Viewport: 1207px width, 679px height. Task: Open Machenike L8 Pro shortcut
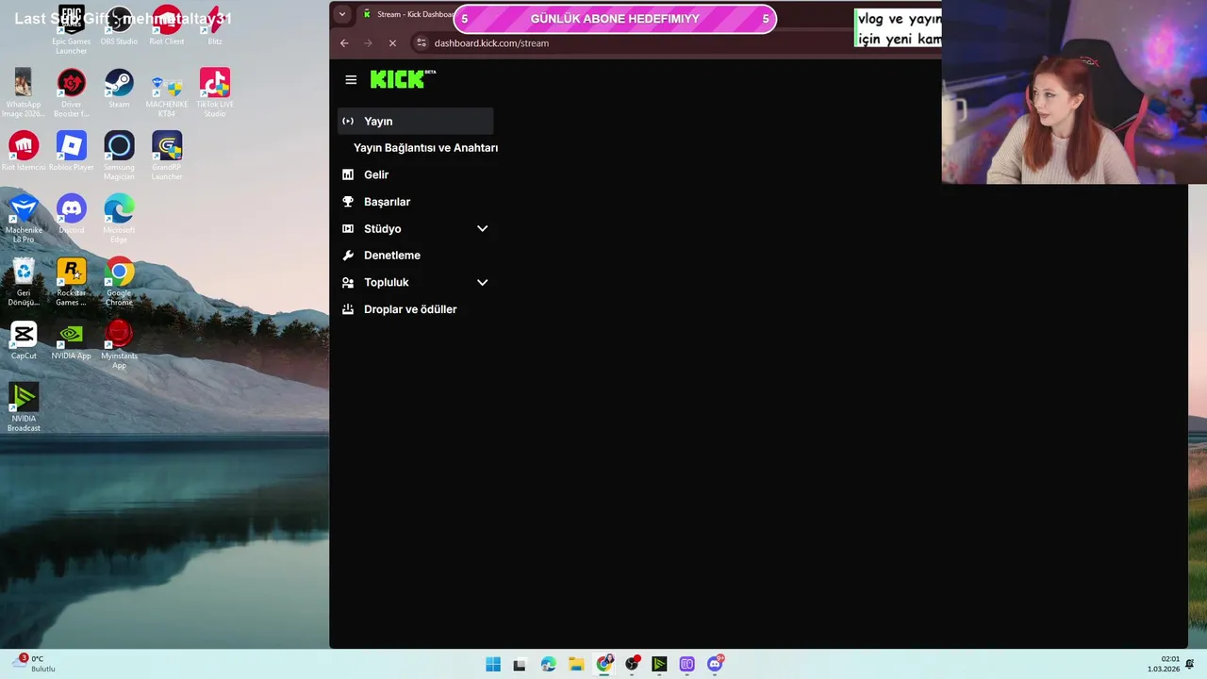pyautogui.click(x=24, y=219)
